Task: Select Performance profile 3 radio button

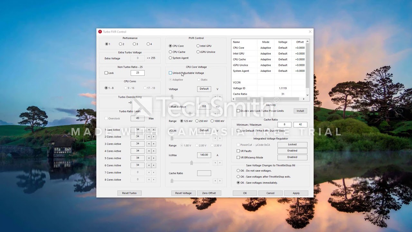Action: [134, 44]
